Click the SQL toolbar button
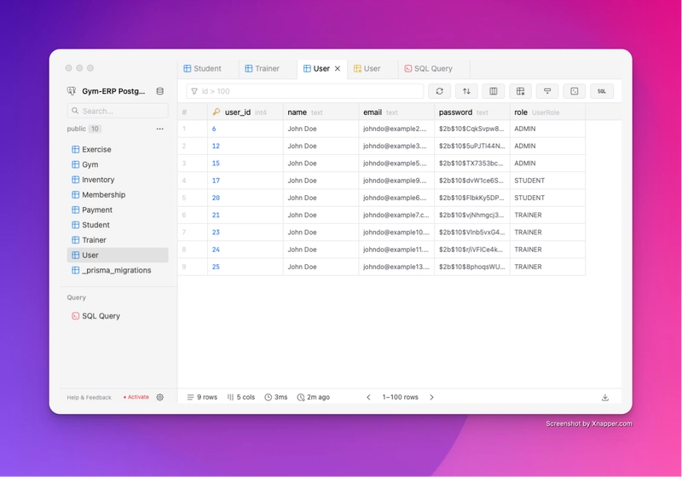Image resolution: width=682 pixels, height=477 pixels. point(602,91)
